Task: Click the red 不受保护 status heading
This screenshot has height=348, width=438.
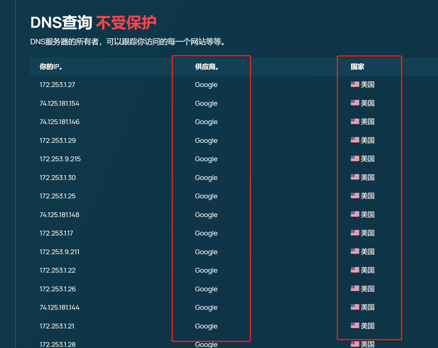Action: pos(126,23)
